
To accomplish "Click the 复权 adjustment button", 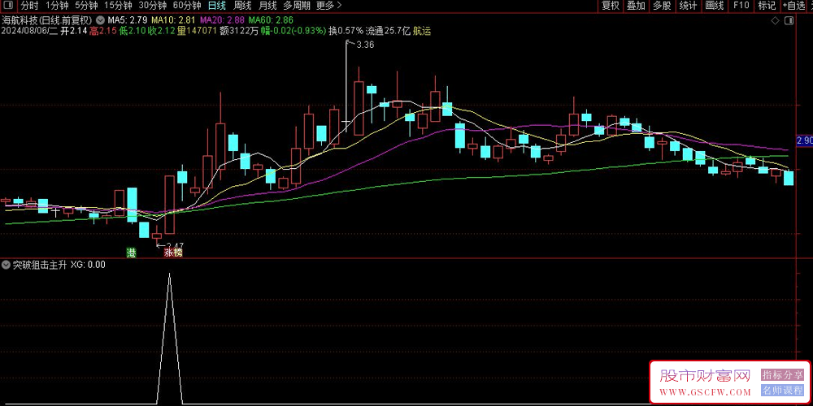I will click(x=611, y=6).
